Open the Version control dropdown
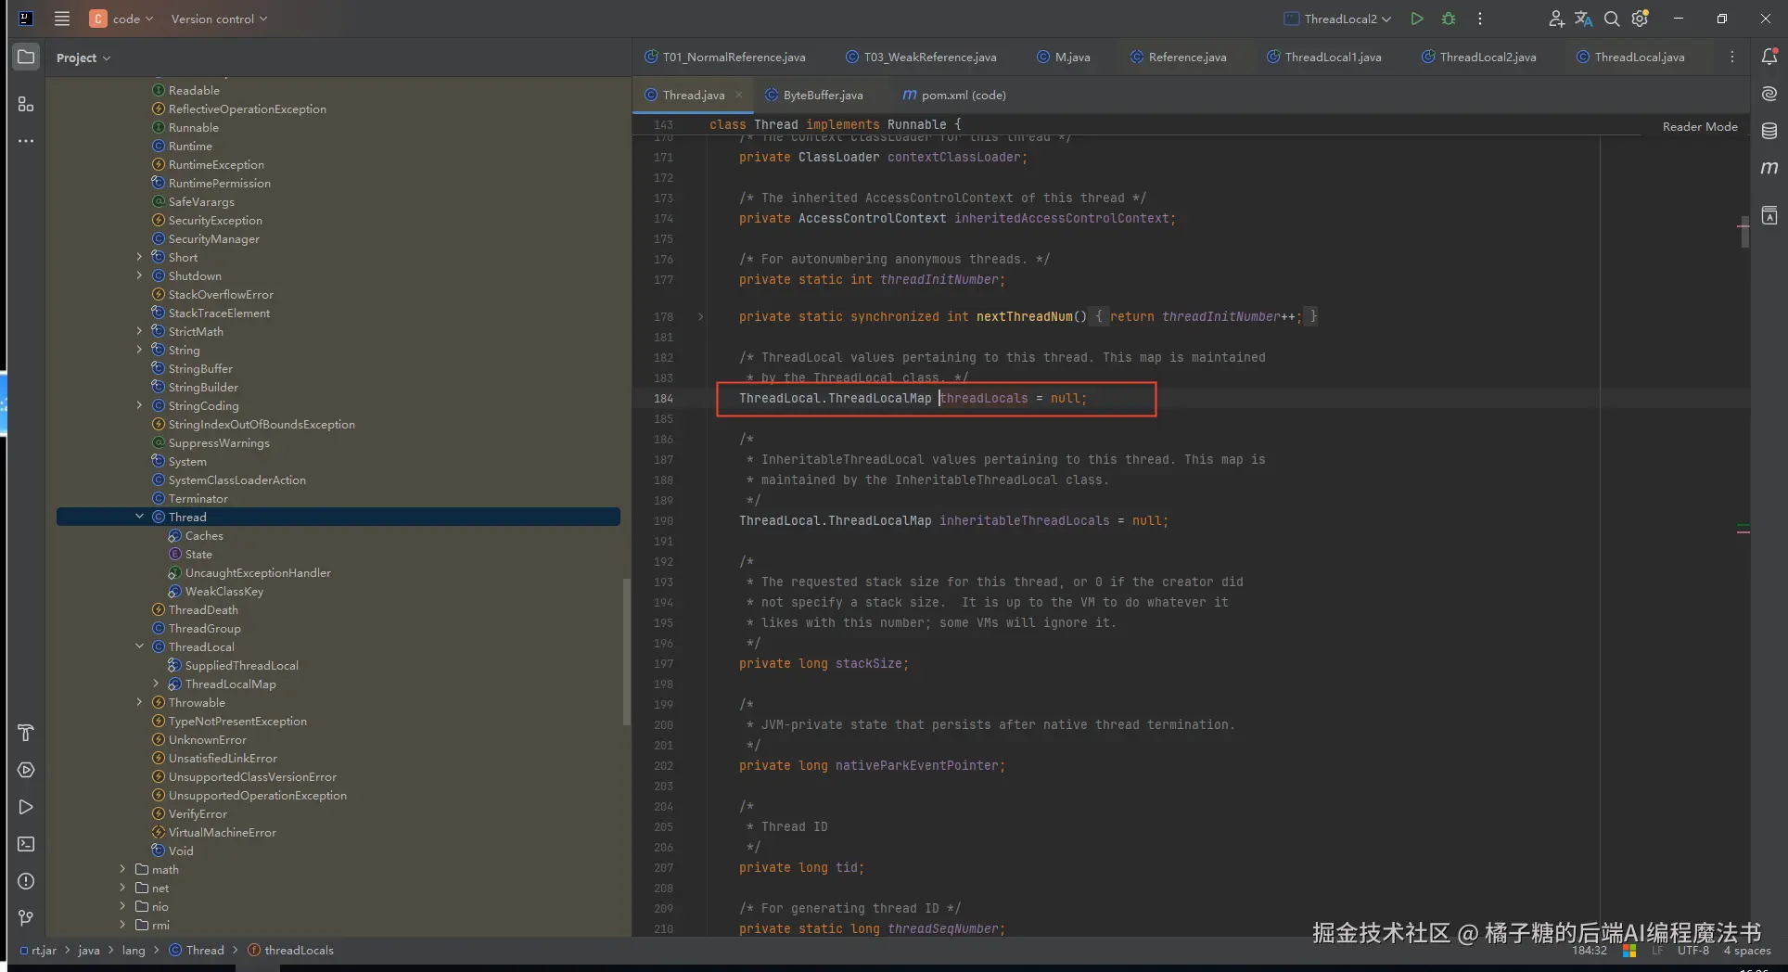Screen dimensions: 1788x972 pyautogui.click(x=219, y=19)
